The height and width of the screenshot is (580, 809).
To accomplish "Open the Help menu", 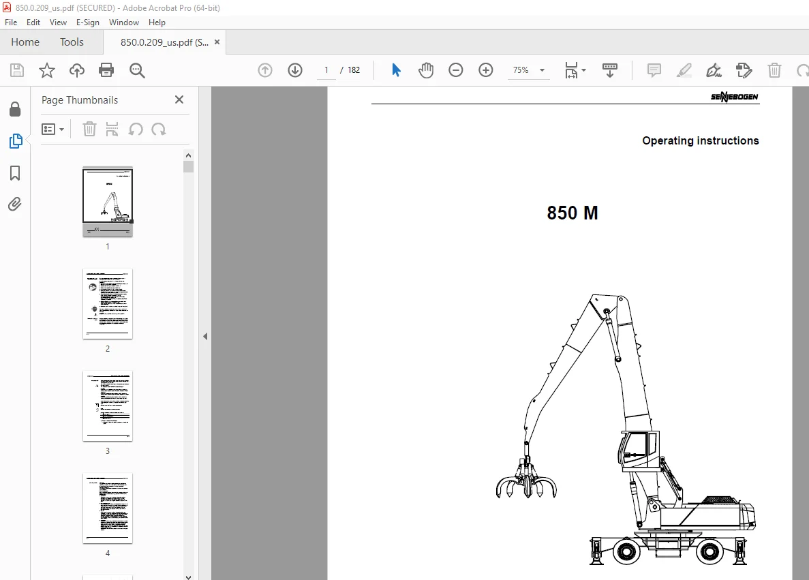I will [x=157, y=22].
